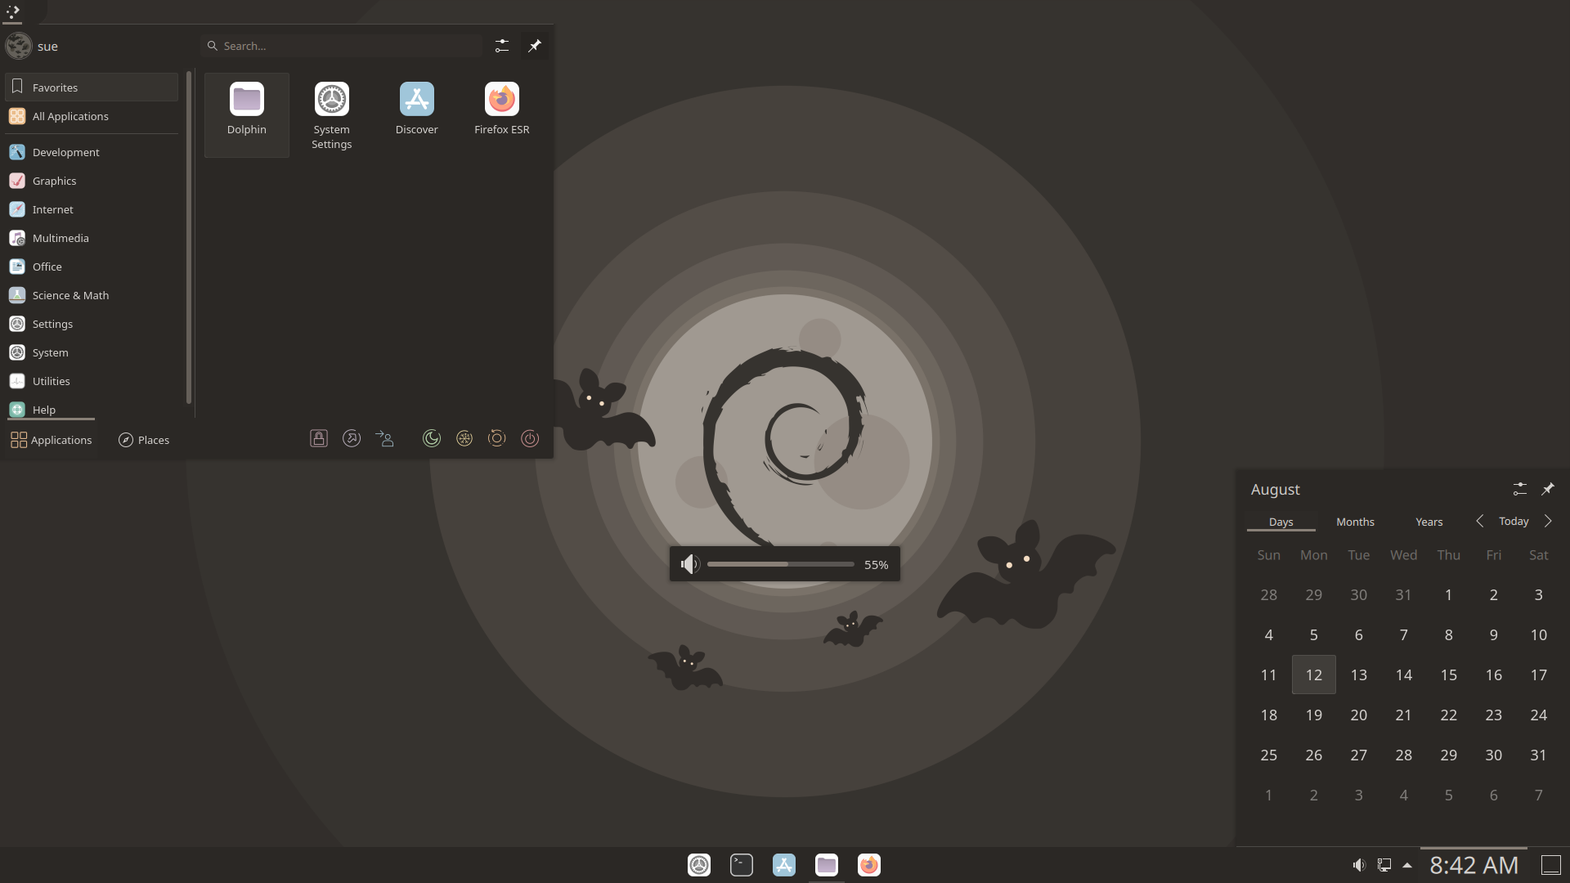The image size is (1570, 883).
Task: Click the volume speaker icon in the system tray
Action: coord(1359,865)
